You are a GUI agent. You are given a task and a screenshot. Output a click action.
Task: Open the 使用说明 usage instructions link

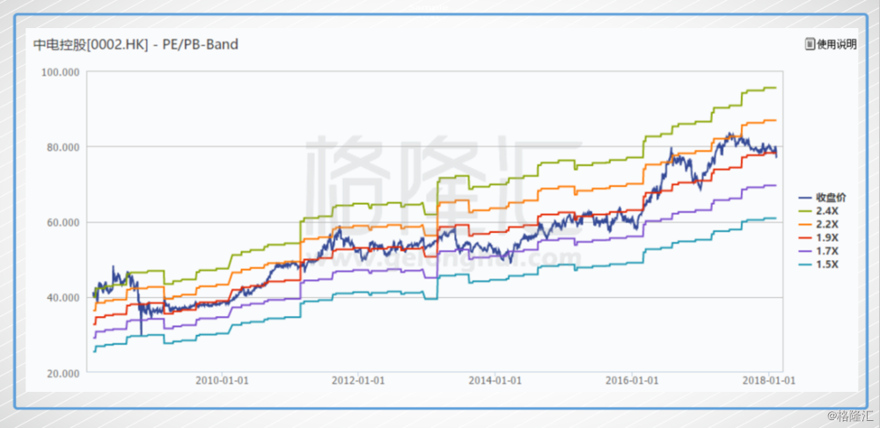click(836, 44)
